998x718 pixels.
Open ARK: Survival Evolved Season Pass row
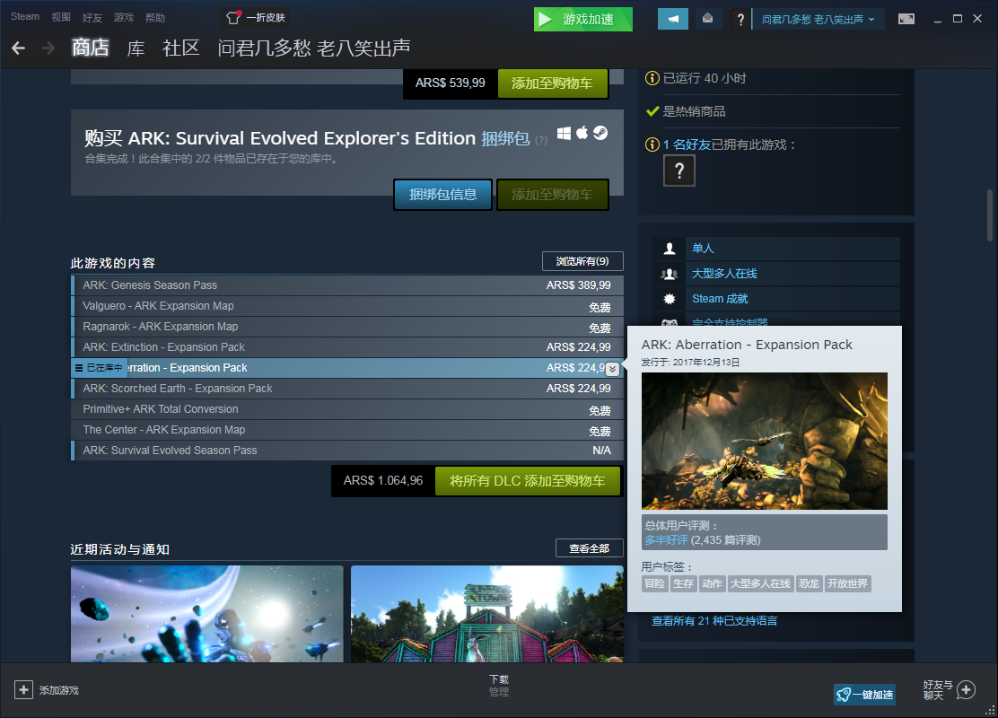click(347, 450)
